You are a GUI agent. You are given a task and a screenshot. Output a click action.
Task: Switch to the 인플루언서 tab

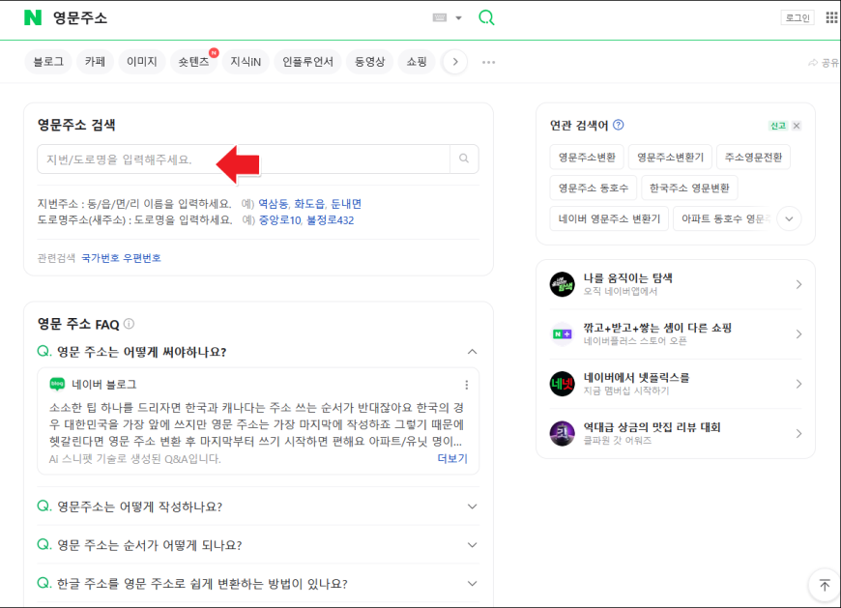307,62
